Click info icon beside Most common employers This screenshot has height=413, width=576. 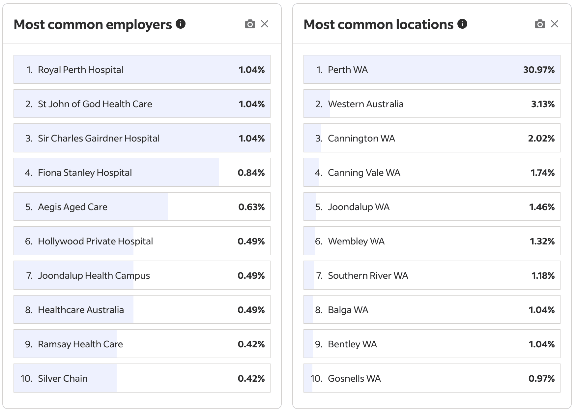181,24
